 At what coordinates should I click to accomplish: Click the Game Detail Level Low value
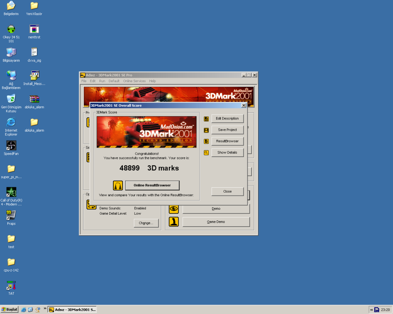(138, 213)
